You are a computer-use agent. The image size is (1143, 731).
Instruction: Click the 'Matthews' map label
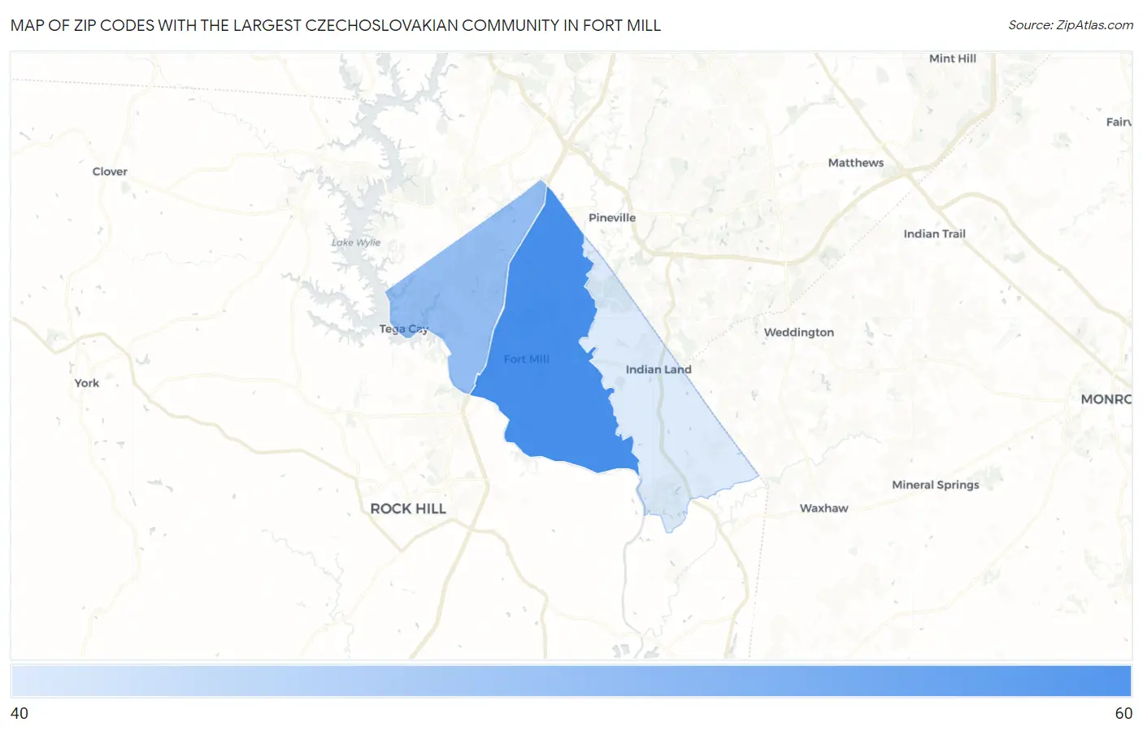(855, 163)
